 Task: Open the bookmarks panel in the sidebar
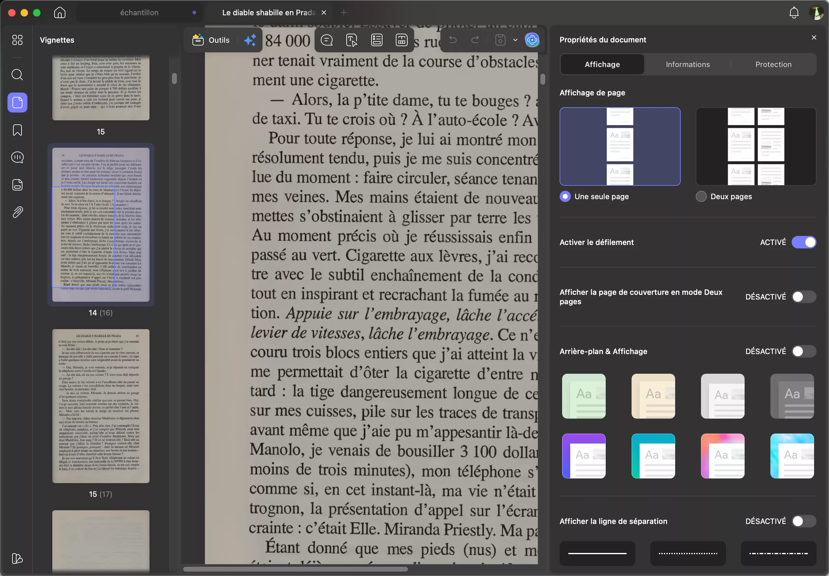point(17,130)
